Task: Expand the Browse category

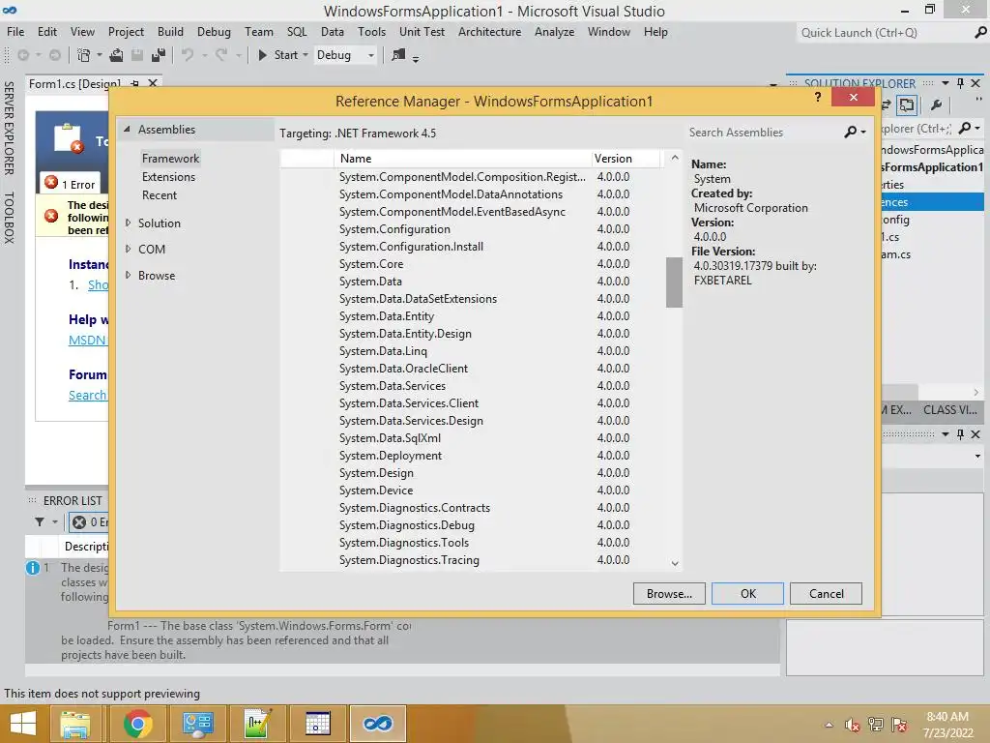Action: pos(128,275)
